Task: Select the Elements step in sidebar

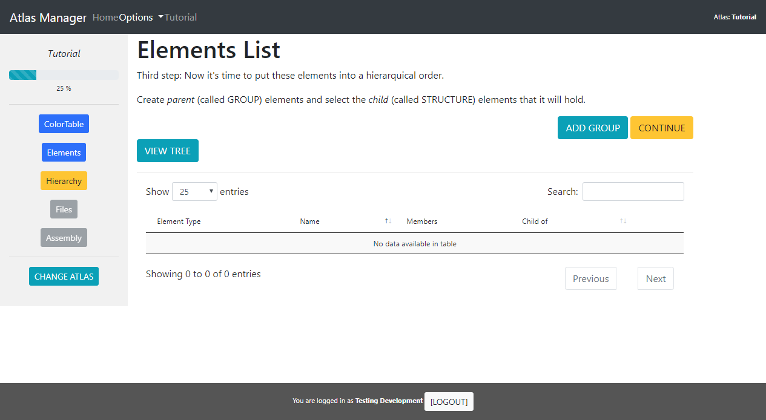Action: 64,153
